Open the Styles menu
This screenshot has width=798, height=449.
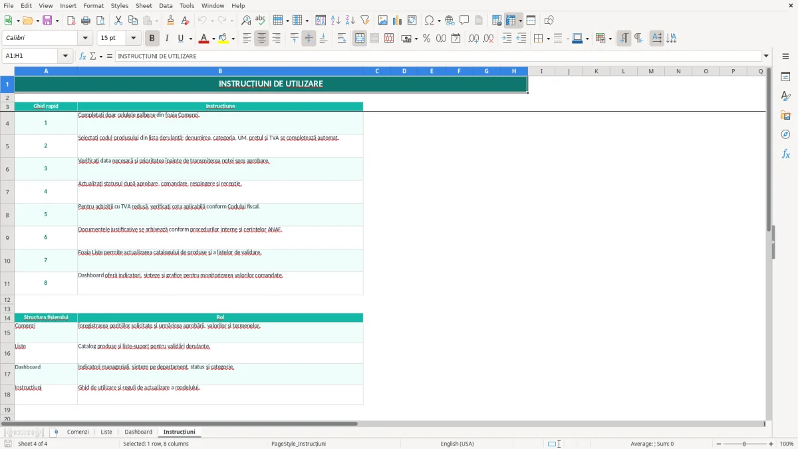120,5
